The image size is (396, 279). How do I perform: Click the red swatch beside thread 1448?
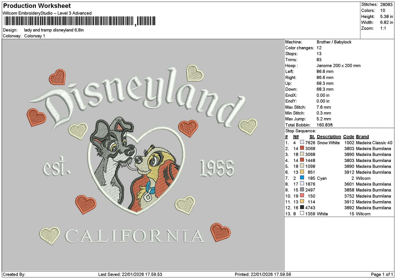point(302,160)
